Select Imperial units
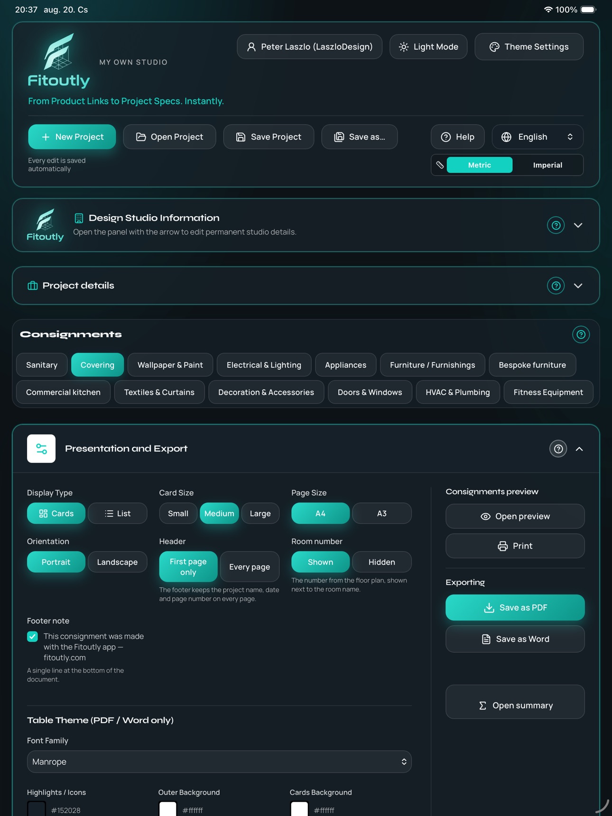 click(x=547, y=165)
